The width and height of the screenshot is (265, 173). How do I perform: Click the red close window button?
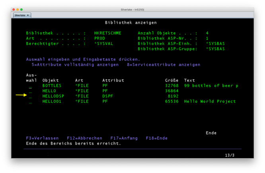14,10
